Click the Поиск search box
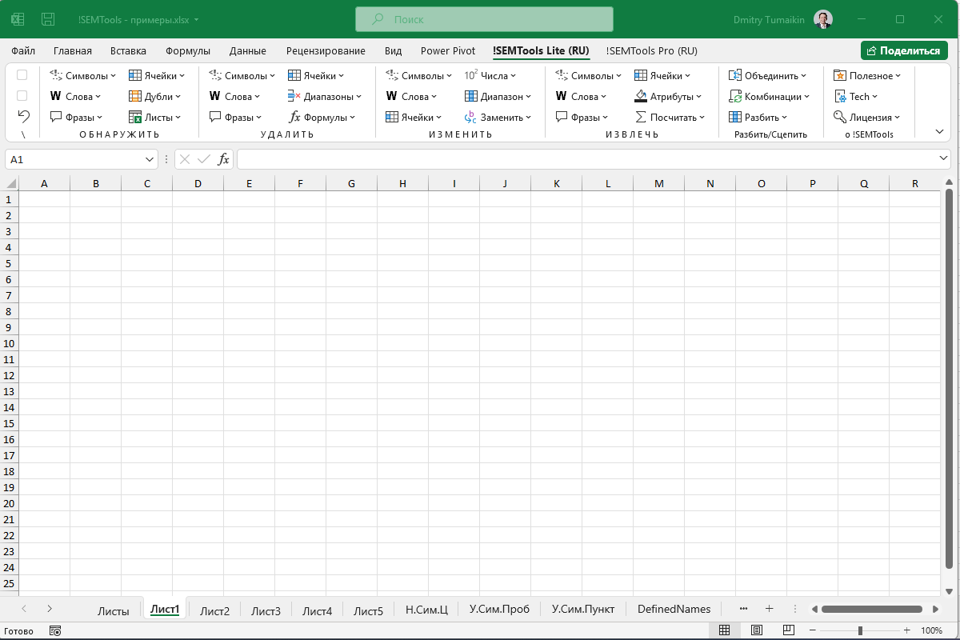 point(485,19)
